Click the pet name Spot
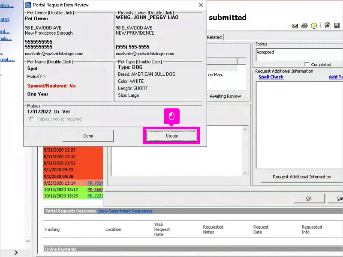The image size is (343, 257). pos(33,69)
